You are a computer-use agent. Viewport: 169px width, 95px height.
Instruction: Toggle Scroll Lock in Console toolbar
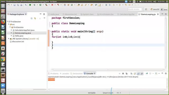pyautogui.click(x=135, y=73)
